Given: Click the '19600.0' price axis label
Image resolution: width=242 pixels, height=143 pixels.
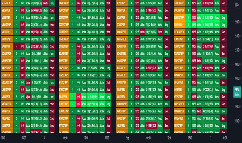Looking at the screenshot, I should pyautogui.click(x=237, y=107).
